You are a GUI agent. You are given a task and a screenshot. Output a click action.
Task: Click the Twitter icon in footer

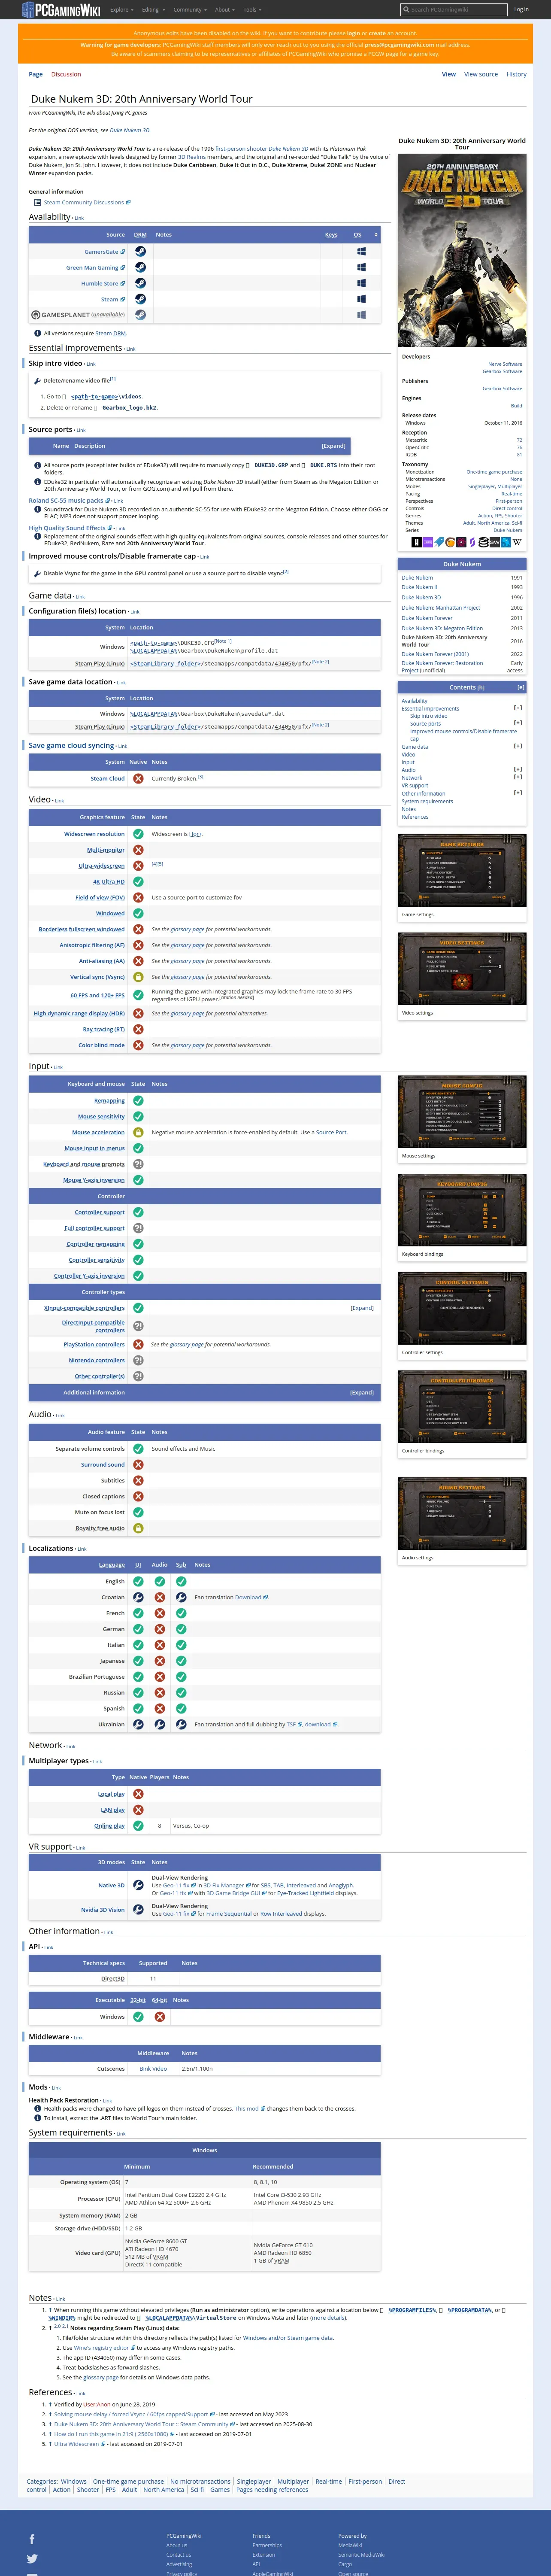[x=32, y=2559]
